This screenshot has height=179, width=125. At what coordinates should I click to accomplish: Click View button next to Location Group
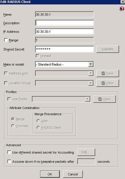108,83
